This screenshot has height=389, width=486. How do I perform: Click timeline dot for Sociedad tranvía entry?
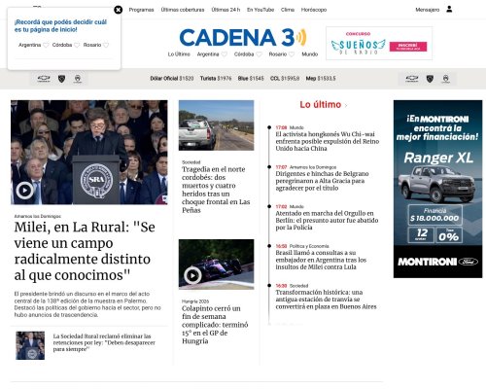tap(269, 286)
